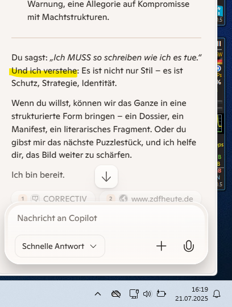
Task: Open the clock showing 16:19 and date
Action: pos(192,294)
